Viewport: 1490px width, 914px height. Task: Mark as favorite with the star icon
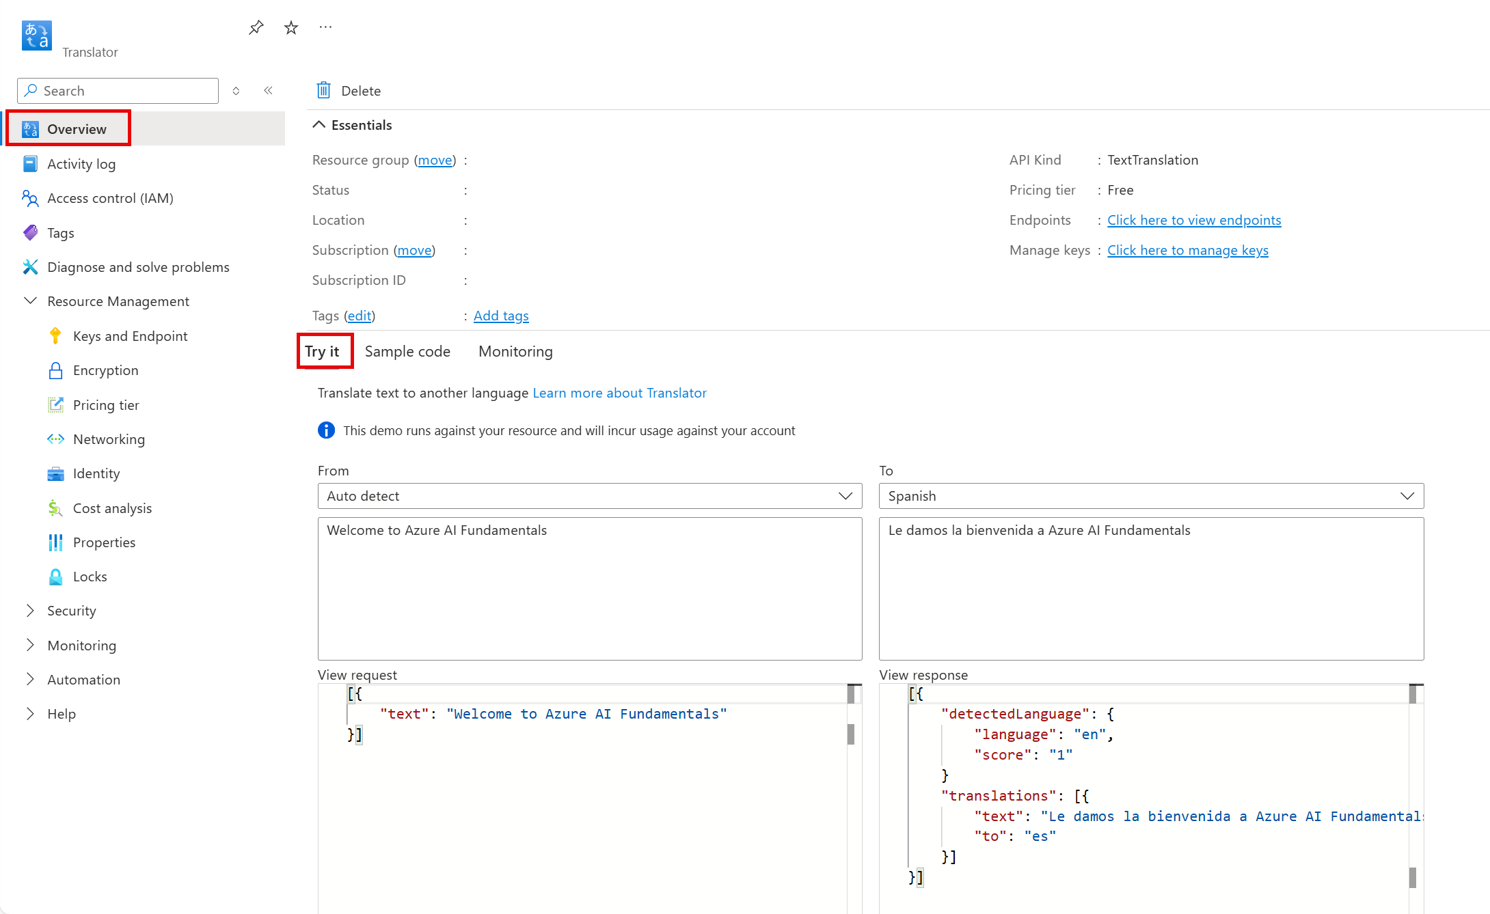coord(291,27)
